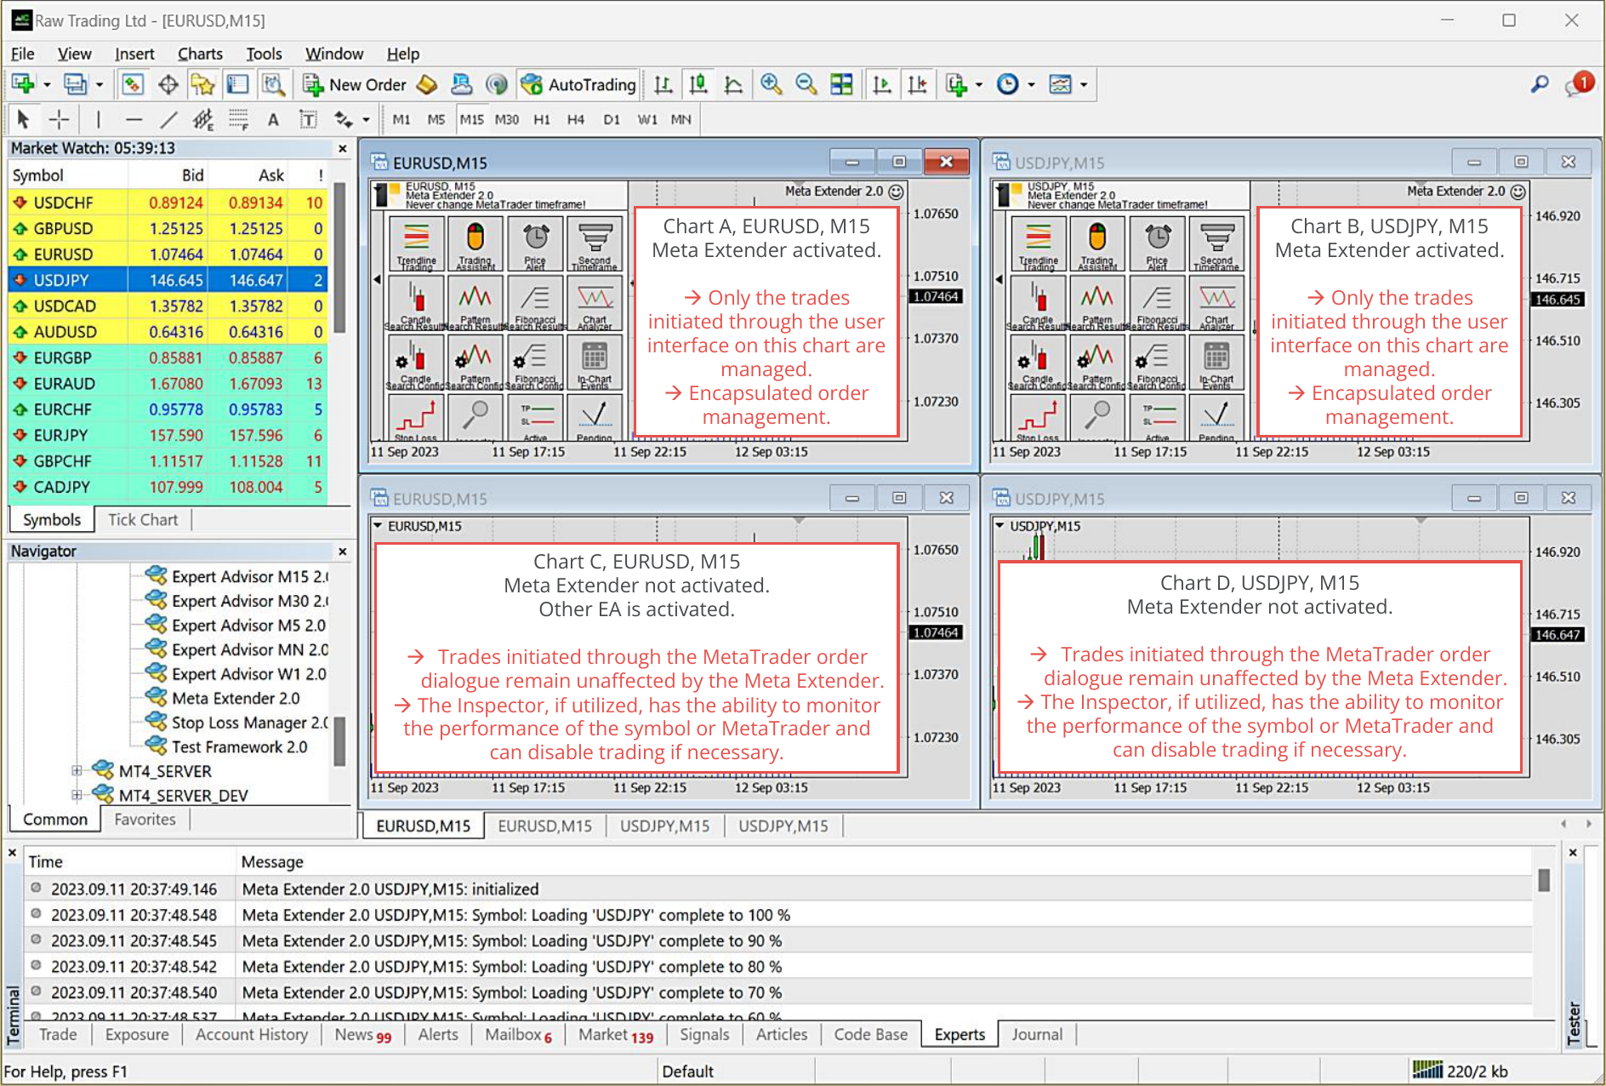Screen dimensions: 1606x1086
Task: Select the Text Label tool
Action: point(308,120)
